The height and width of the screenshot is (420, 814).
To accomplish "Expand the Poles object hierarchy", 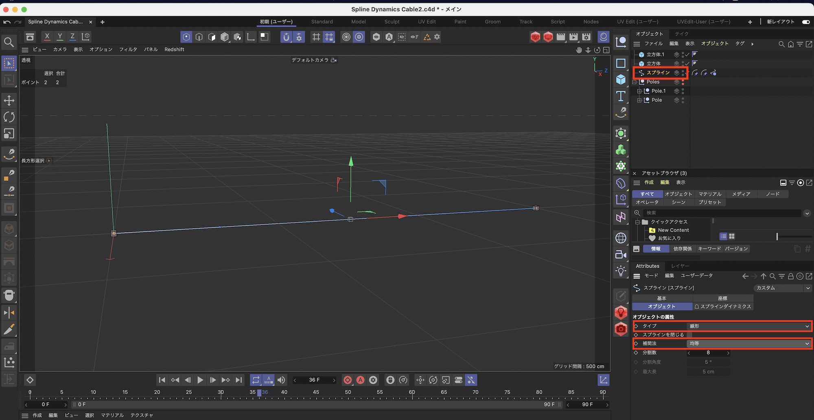I will click(x=635, y=82).
